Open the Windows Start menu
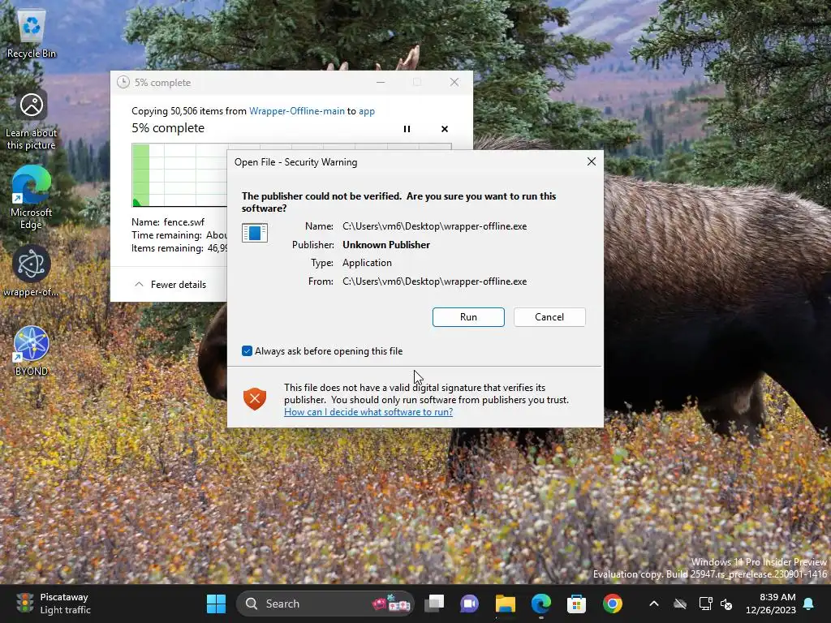This screenshot has width=831, height=623. point(216,604)
